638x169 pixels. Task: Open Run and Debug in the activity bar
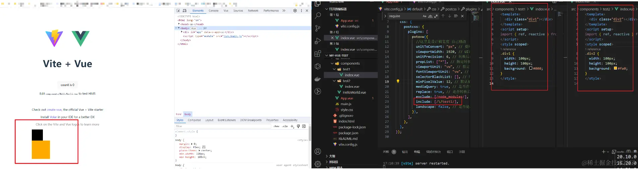coord(318,41)
